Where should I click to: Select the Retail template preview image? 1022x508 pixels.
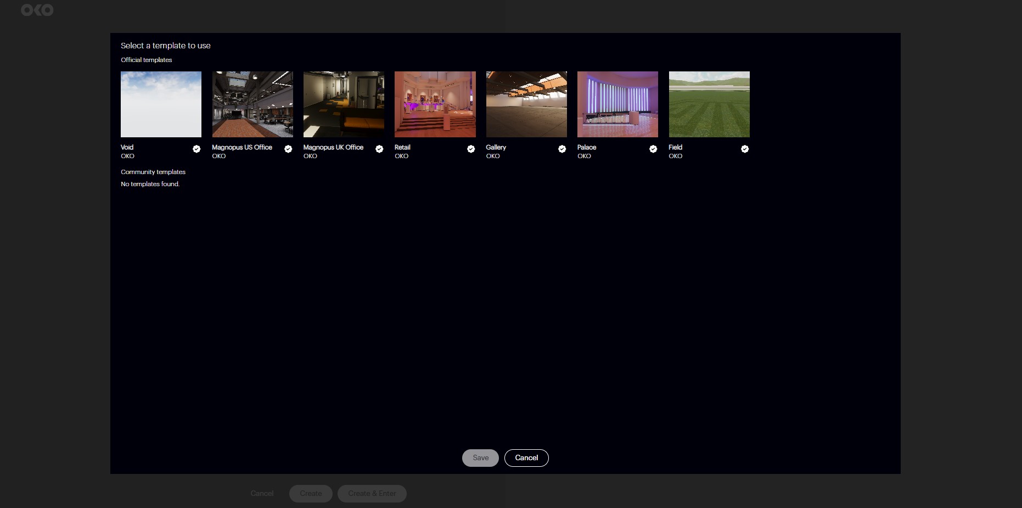(435, 104)
